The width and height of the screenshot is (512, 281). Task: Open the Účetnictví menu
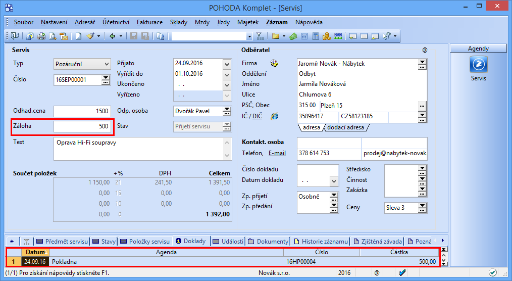(x=116, y=22)
